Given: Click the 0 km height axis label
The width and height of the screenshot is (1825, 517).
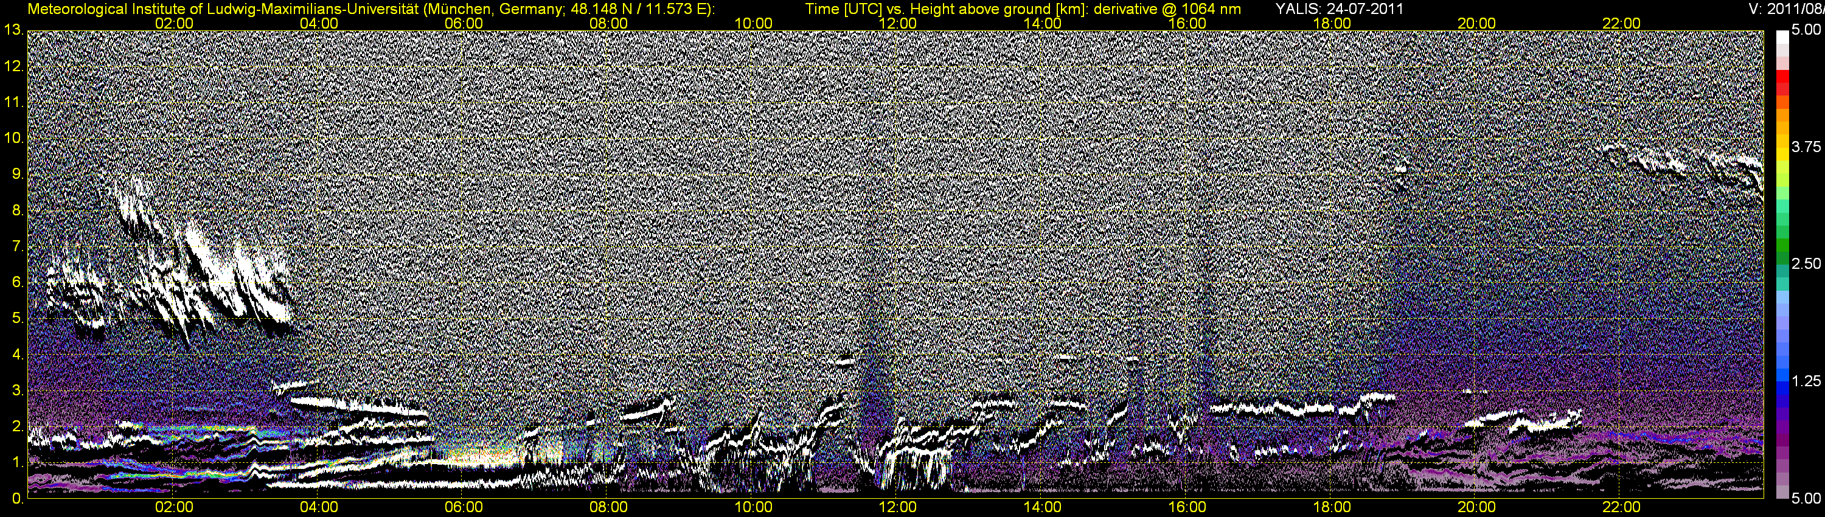Looking at the screenshot, I should [17, 499].
